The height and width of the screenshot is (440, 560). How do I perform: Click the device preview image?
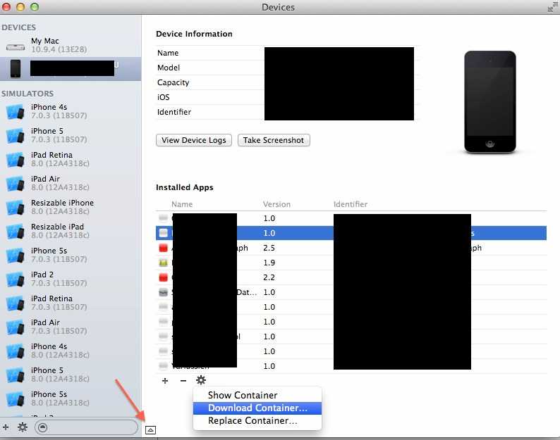(490, 102)
